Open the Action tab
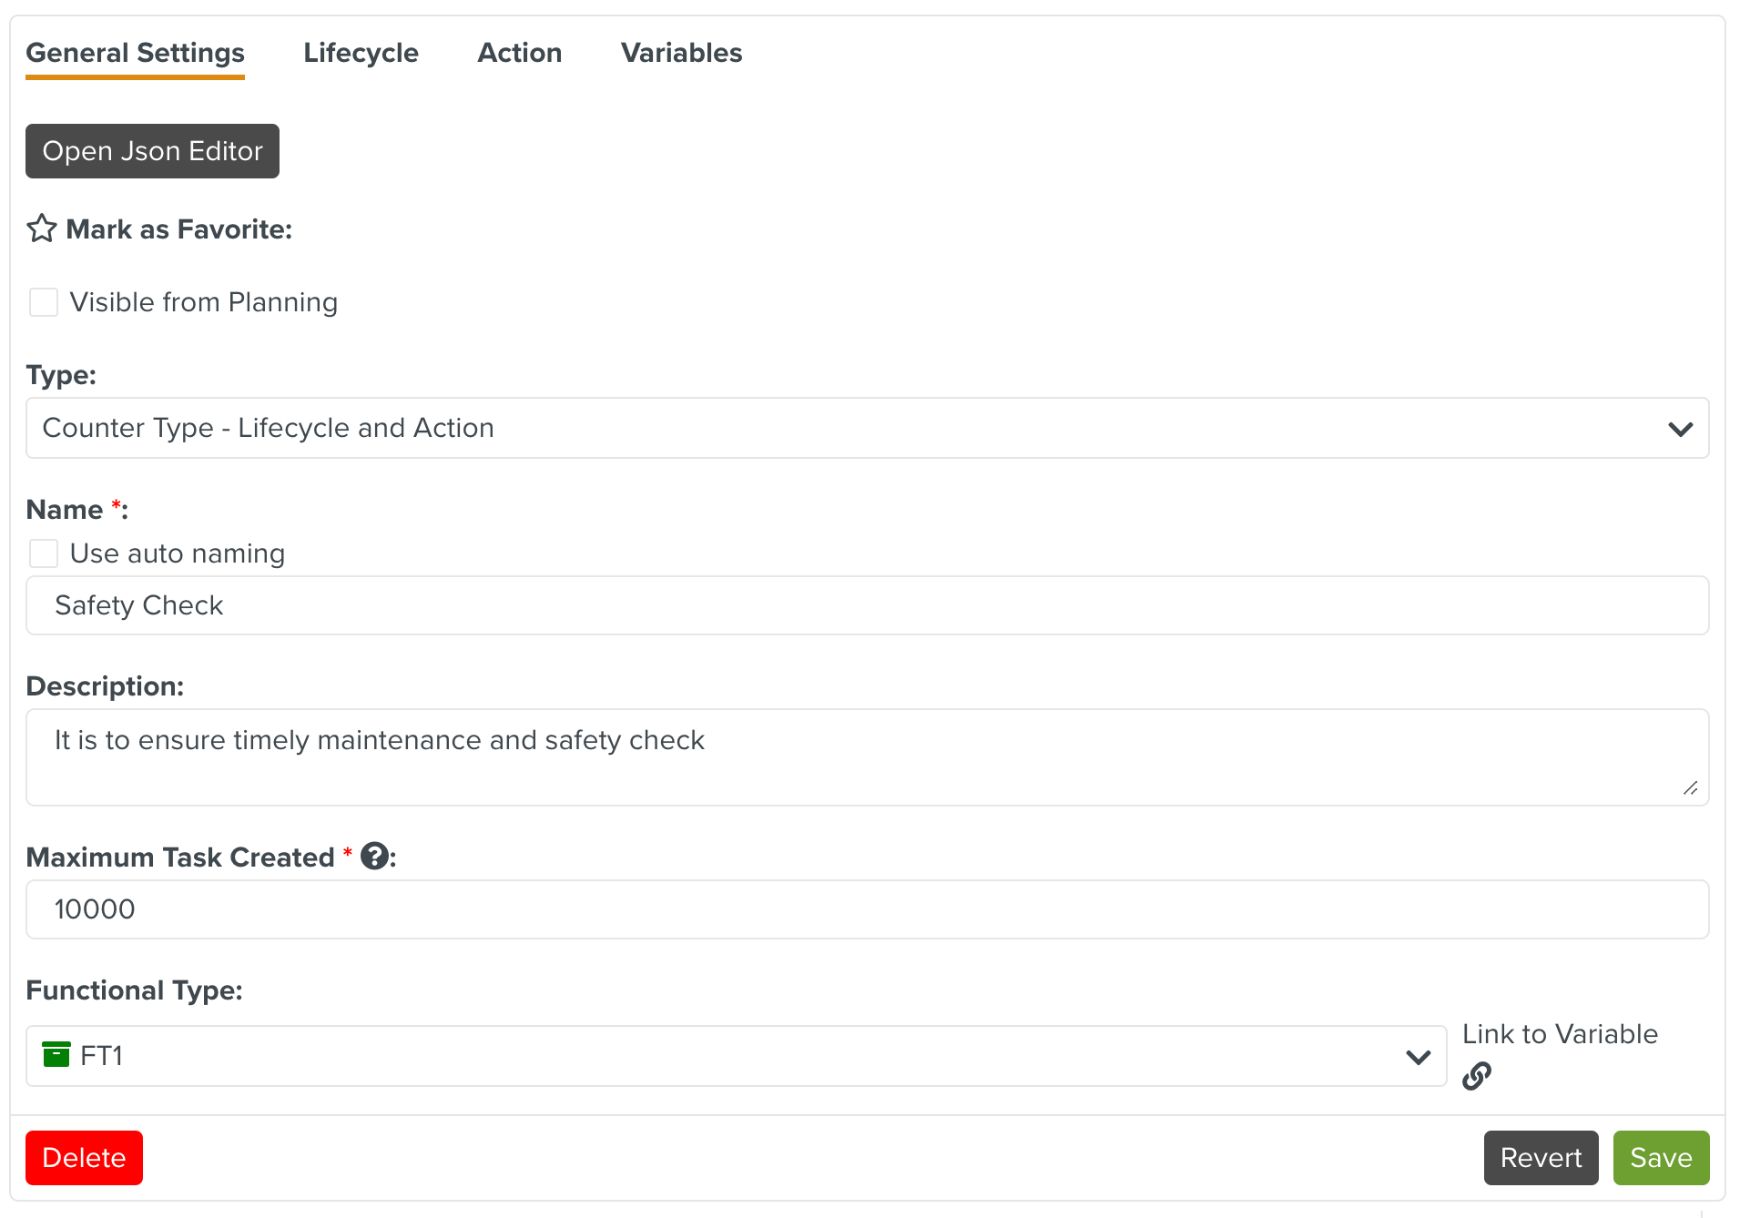The image size is (1750, 1218). [x=519, y=53]
